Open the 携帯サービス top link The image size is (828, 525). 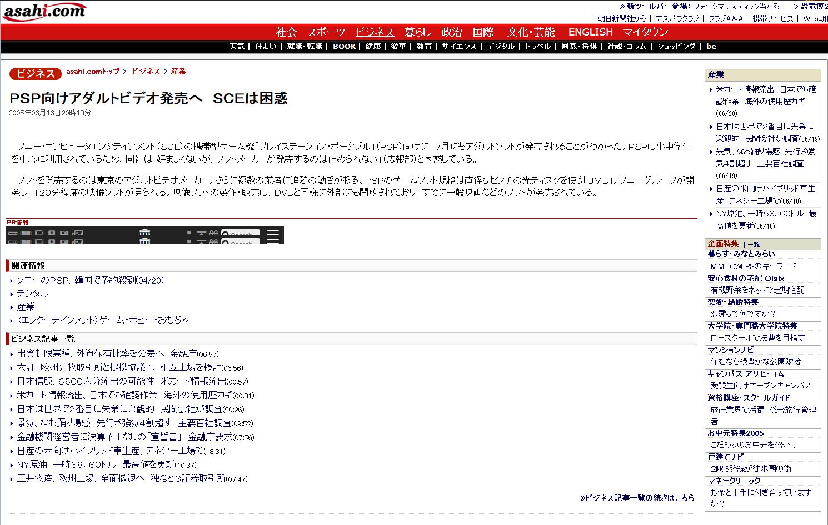click(773, 18)
